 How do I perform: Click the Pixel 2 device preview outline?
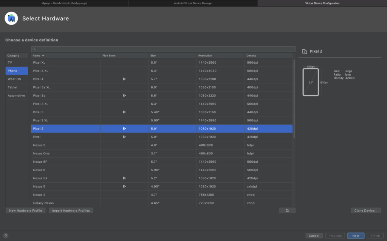[311, 82]
